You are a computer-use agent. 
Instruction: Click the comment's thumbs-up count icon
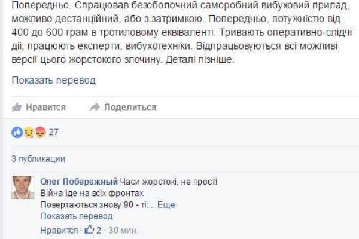click(90, 229)
